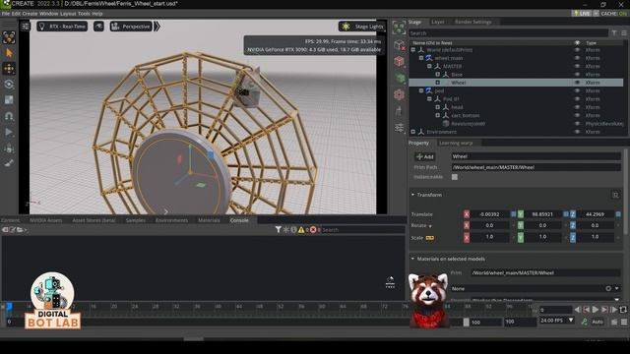Image resolution: width=630 pixels, height=354 pixels.
Task: Click the green cube icon in viewport side strip
Action: pos(400,78)
